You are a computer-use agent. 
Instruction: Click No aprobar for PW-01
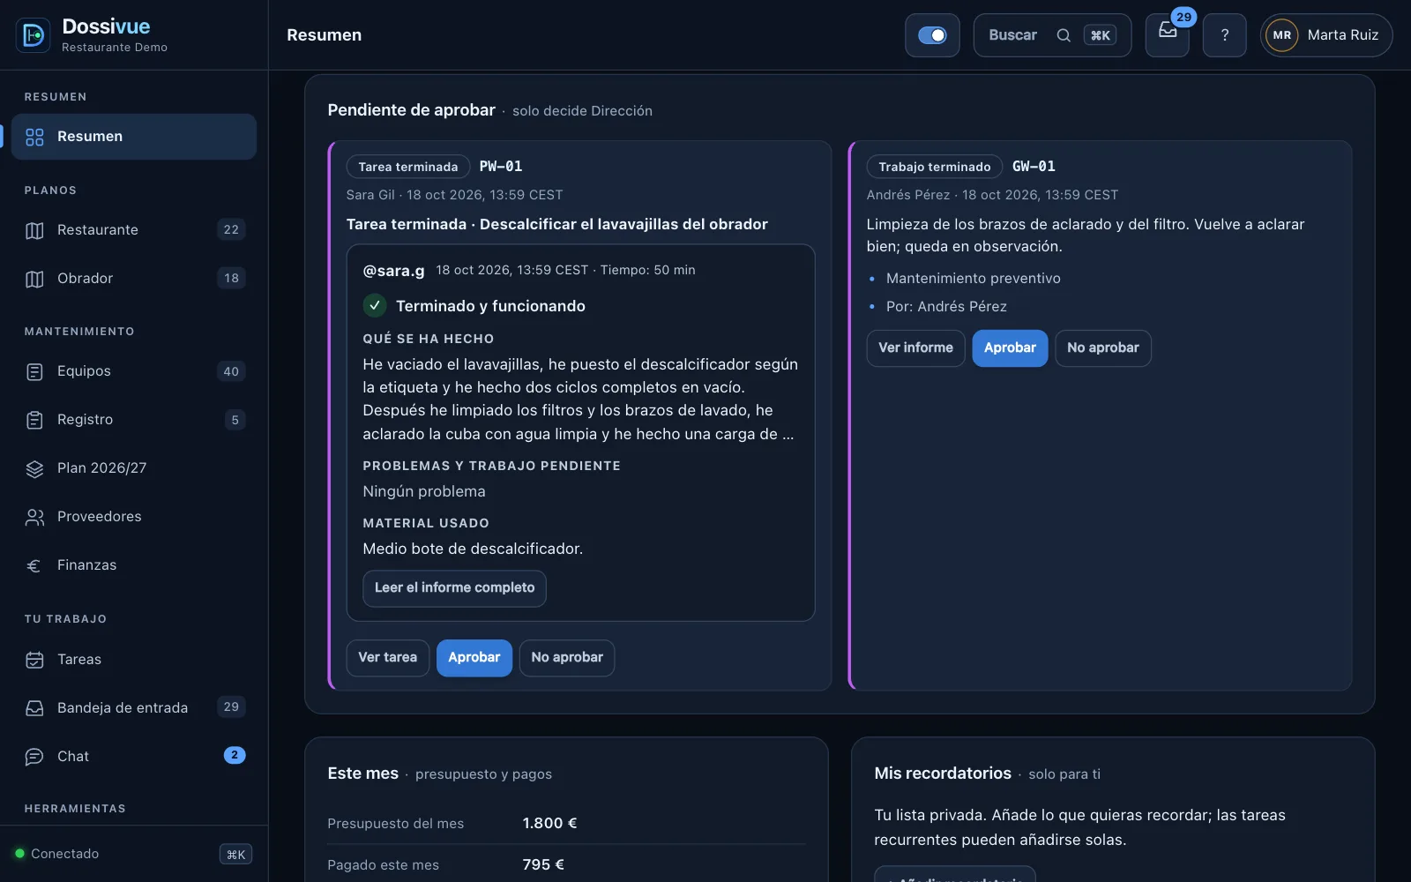[567, 658]
